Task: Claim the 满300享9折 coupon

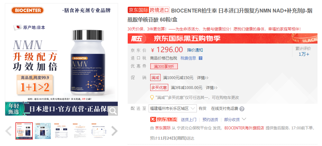Action: [x=164, y=66]
